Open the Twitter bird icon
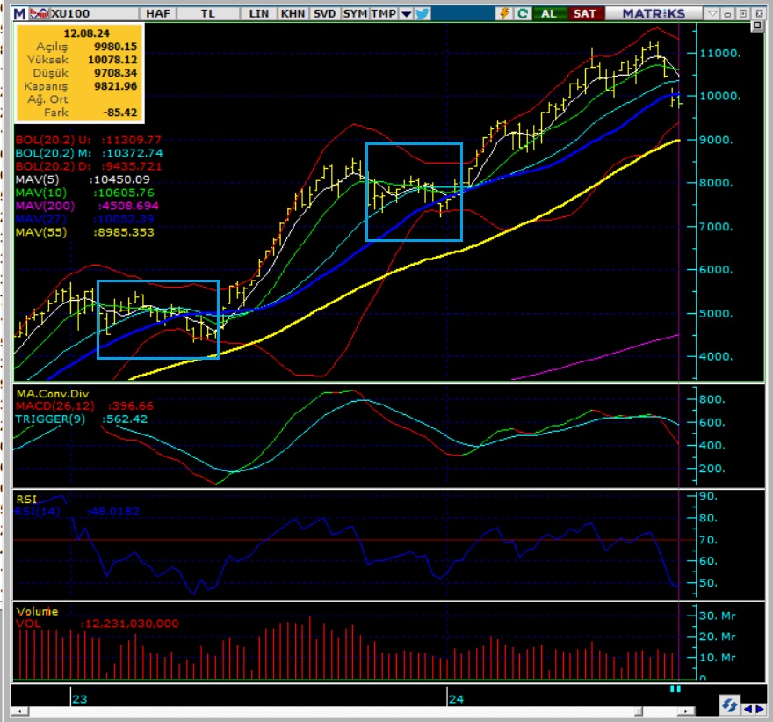The height and width of the screenshot is (722, 773). click(423, 13)
